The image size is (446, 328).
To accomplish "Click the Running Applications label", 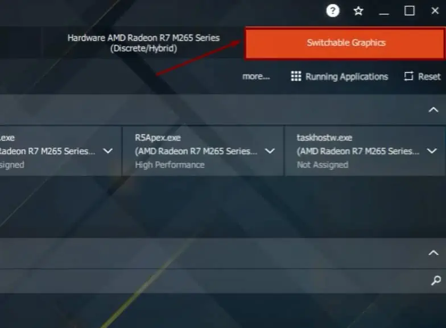I will pos(346,77).
